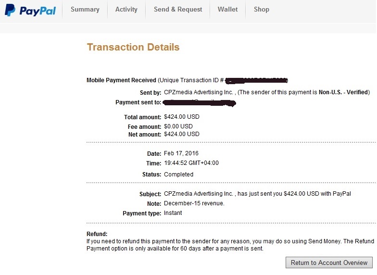
Task: Click the December-15 revenue note
Action: point(194,203)
